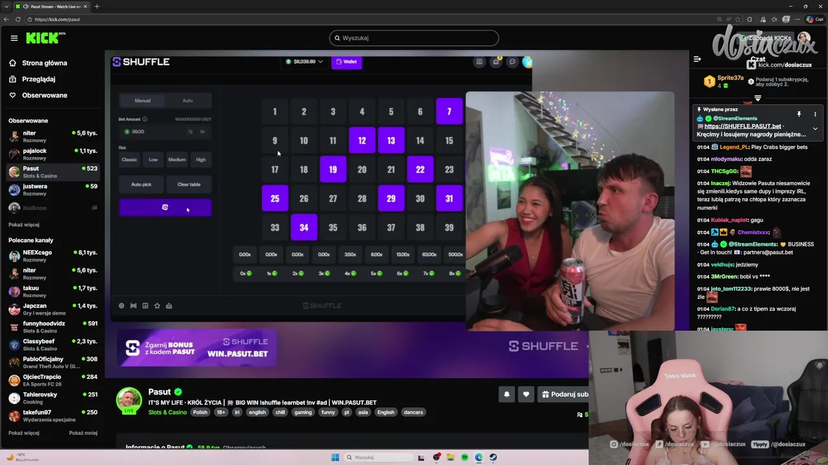Expand followed list with Pokaż więcej
The width and height of the screenshot is (828, 465).
24,225
